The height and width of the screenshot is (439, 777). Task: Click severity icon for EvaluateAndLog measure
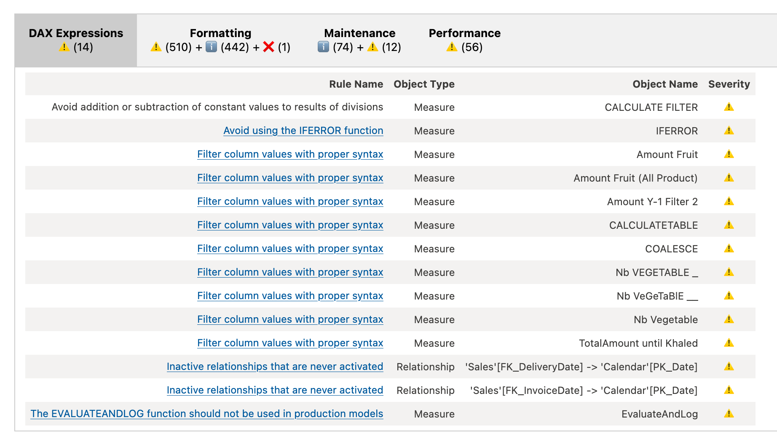pyautogui.click(x=729, y=414)
